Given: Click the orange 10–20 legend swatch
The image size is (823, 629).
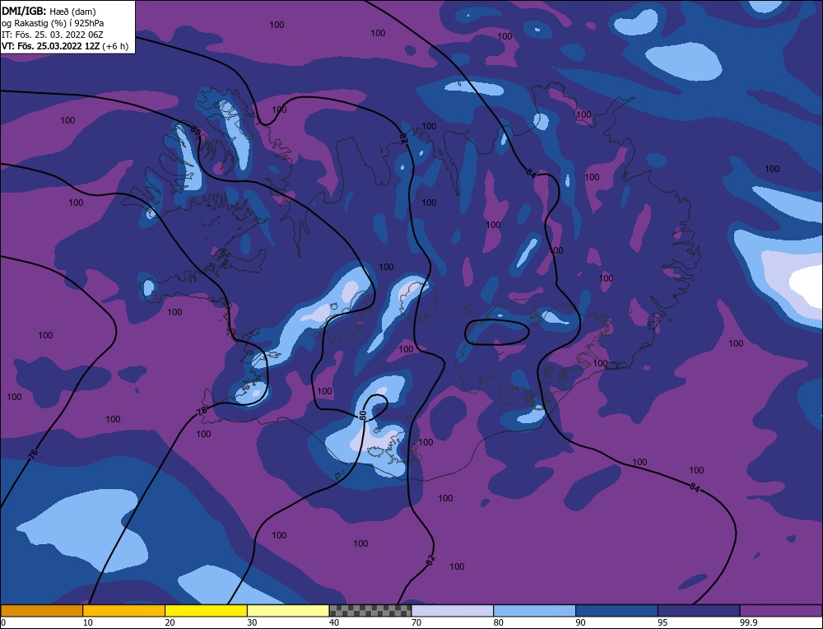Looking at the screenshot, I should point(124,611).
